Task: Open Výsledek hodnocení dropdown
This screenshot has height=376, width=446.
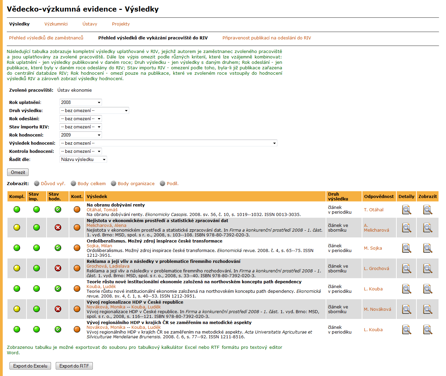Action: (x=168, y=143)
